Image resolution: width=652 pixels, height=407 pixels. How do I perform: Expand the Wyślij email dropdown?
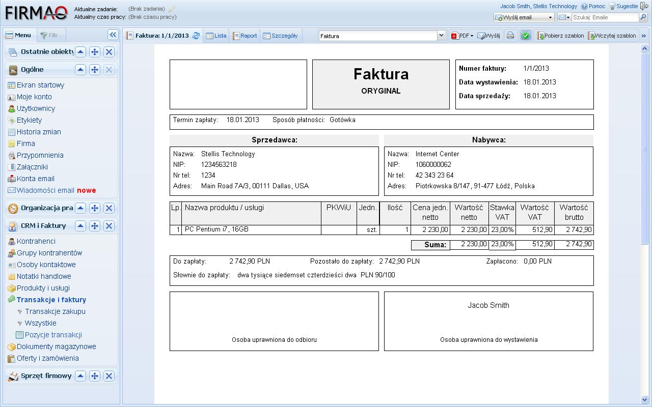(550, 17)
